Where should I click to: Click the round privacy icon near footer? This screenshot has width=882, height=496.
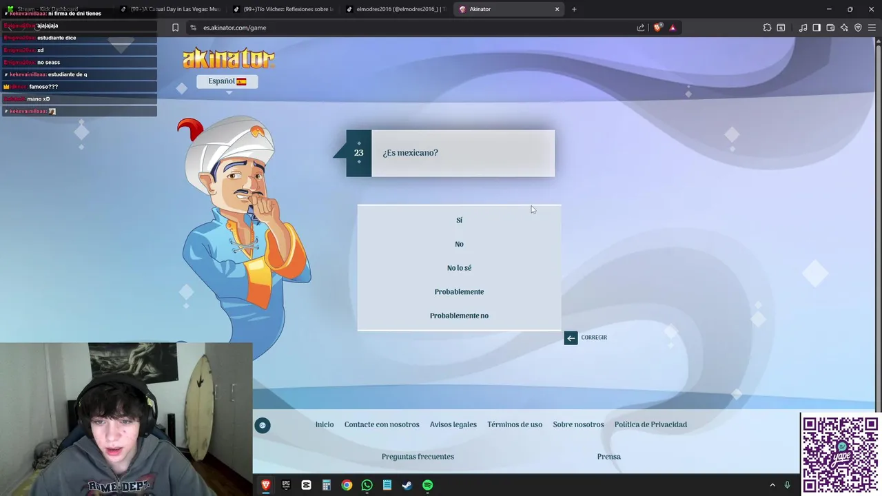[263, 425]
